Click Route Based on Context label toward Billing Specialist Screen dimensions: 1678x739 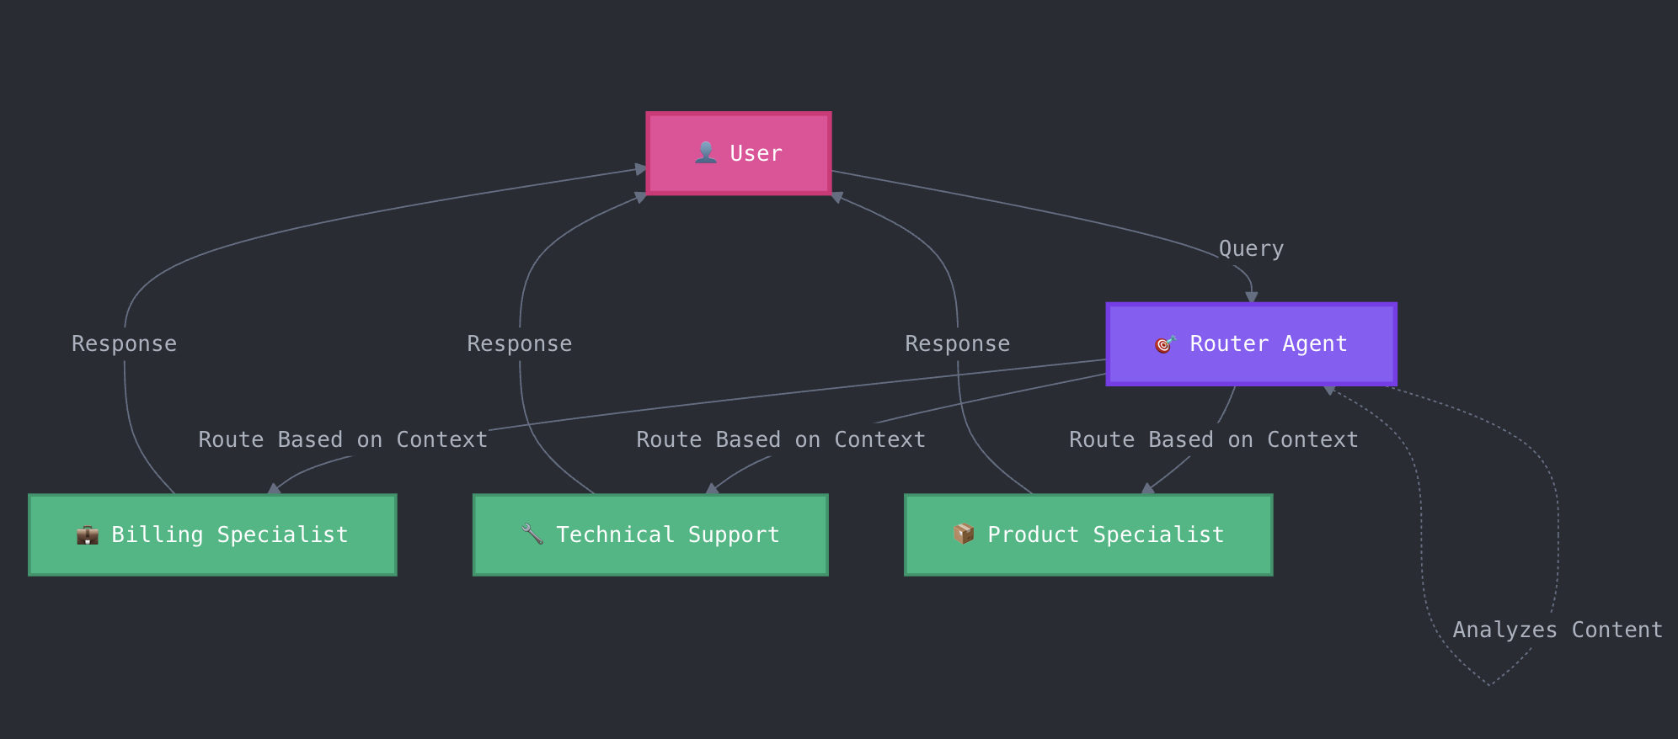343,439
